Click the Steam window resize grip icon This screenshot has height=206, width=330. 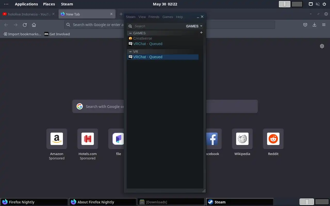204,191
